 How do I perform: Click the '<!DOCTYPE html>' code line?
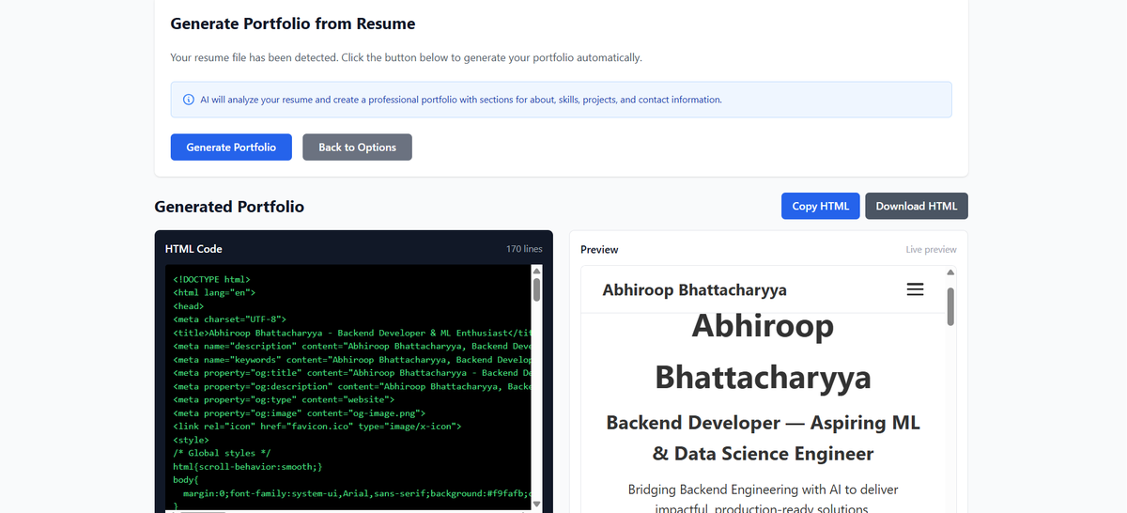212,279
